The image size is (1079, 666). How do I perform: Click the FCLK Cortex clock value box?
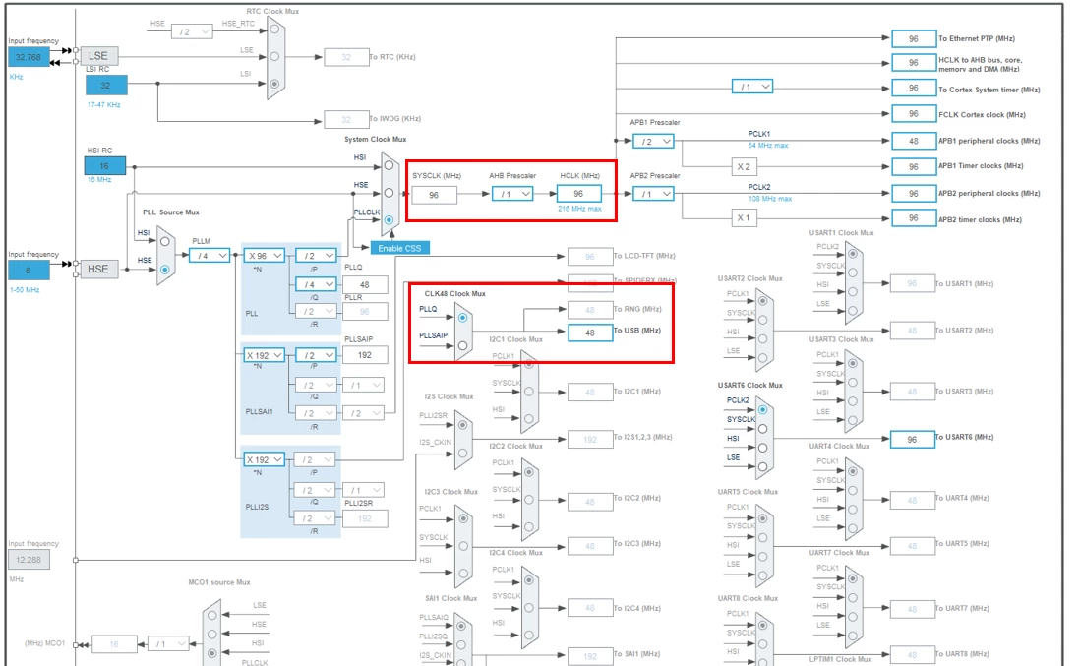[914, 114]
